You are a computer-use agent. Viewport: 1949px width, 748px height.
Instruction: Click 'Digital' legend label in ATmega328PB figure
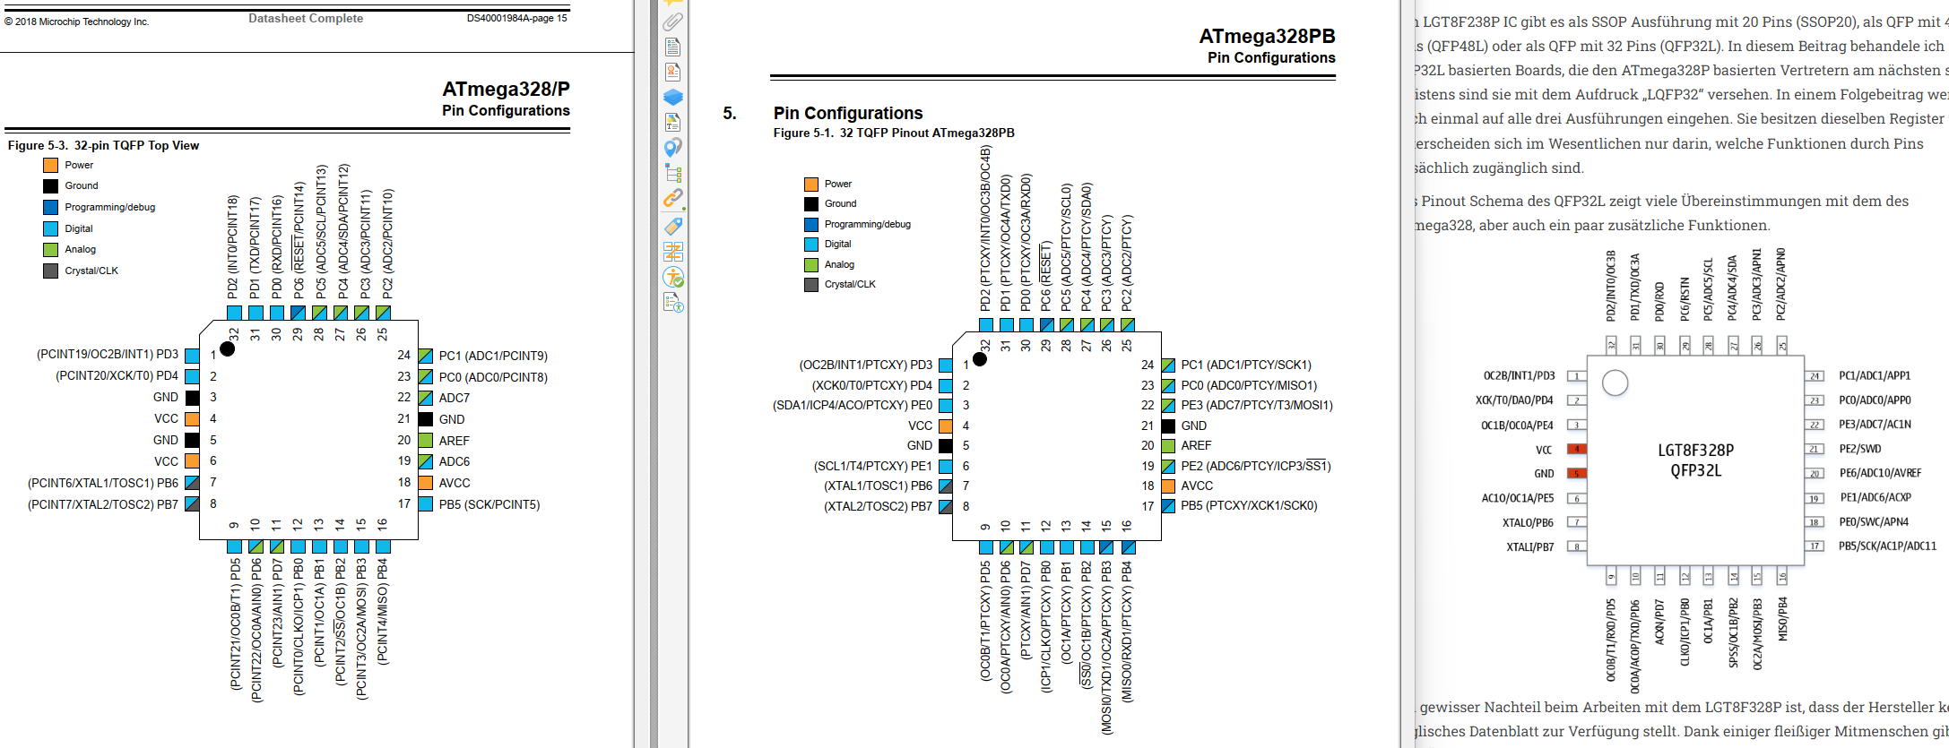838,244
